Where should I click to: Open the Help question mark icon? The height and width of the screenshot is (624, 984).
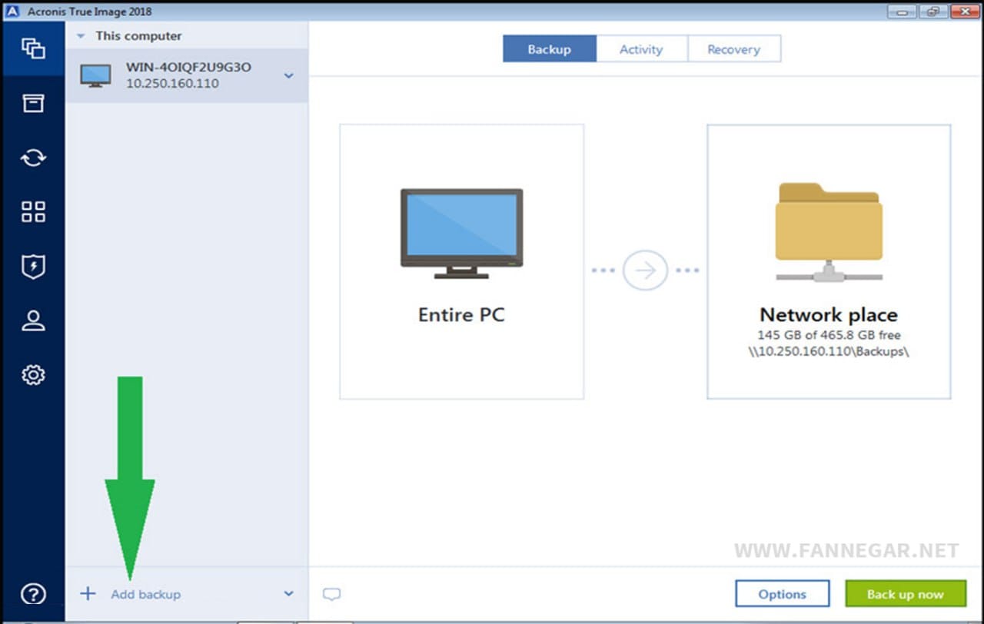coord(33,594)
